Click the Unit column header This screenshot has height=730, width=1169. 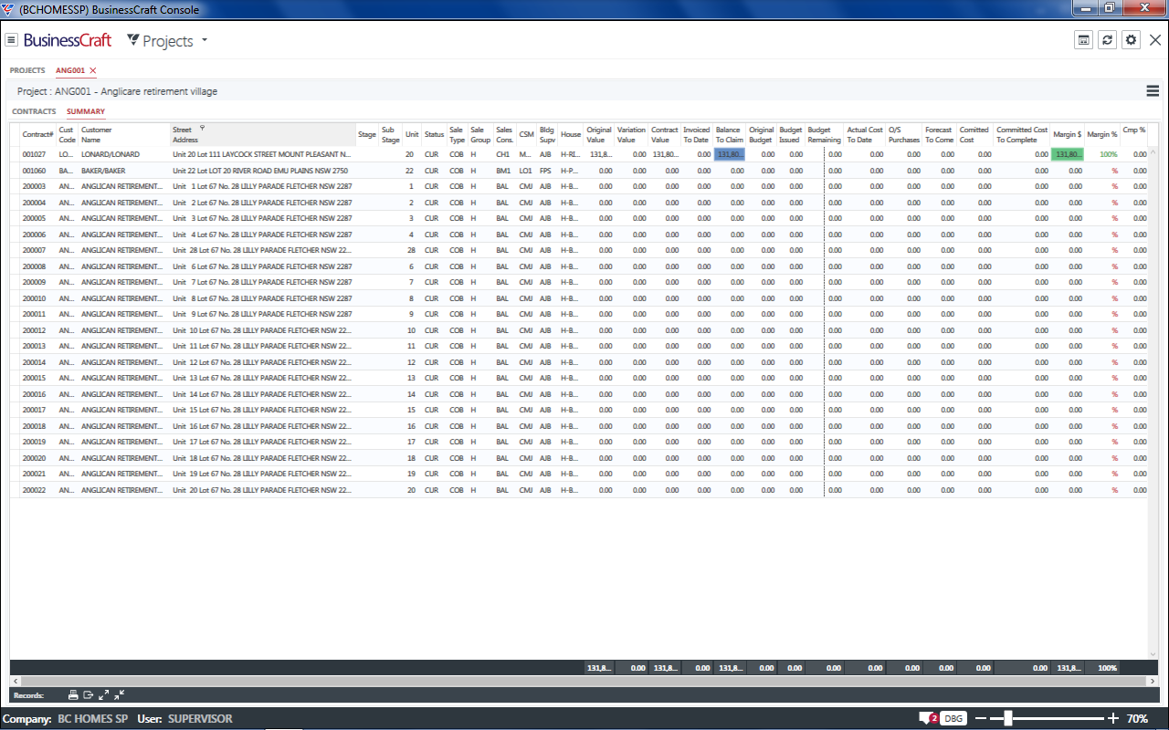[412, 134]
